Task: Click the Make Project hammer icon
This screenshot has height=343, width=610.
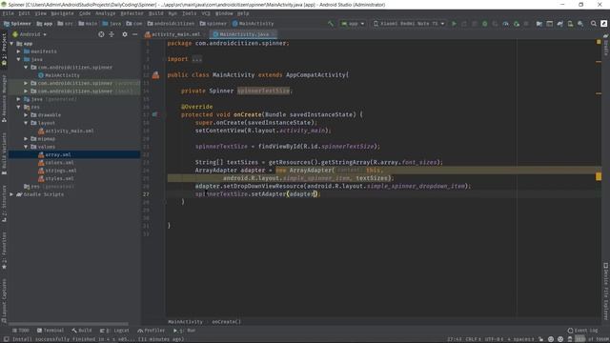Action: [331, 24]
